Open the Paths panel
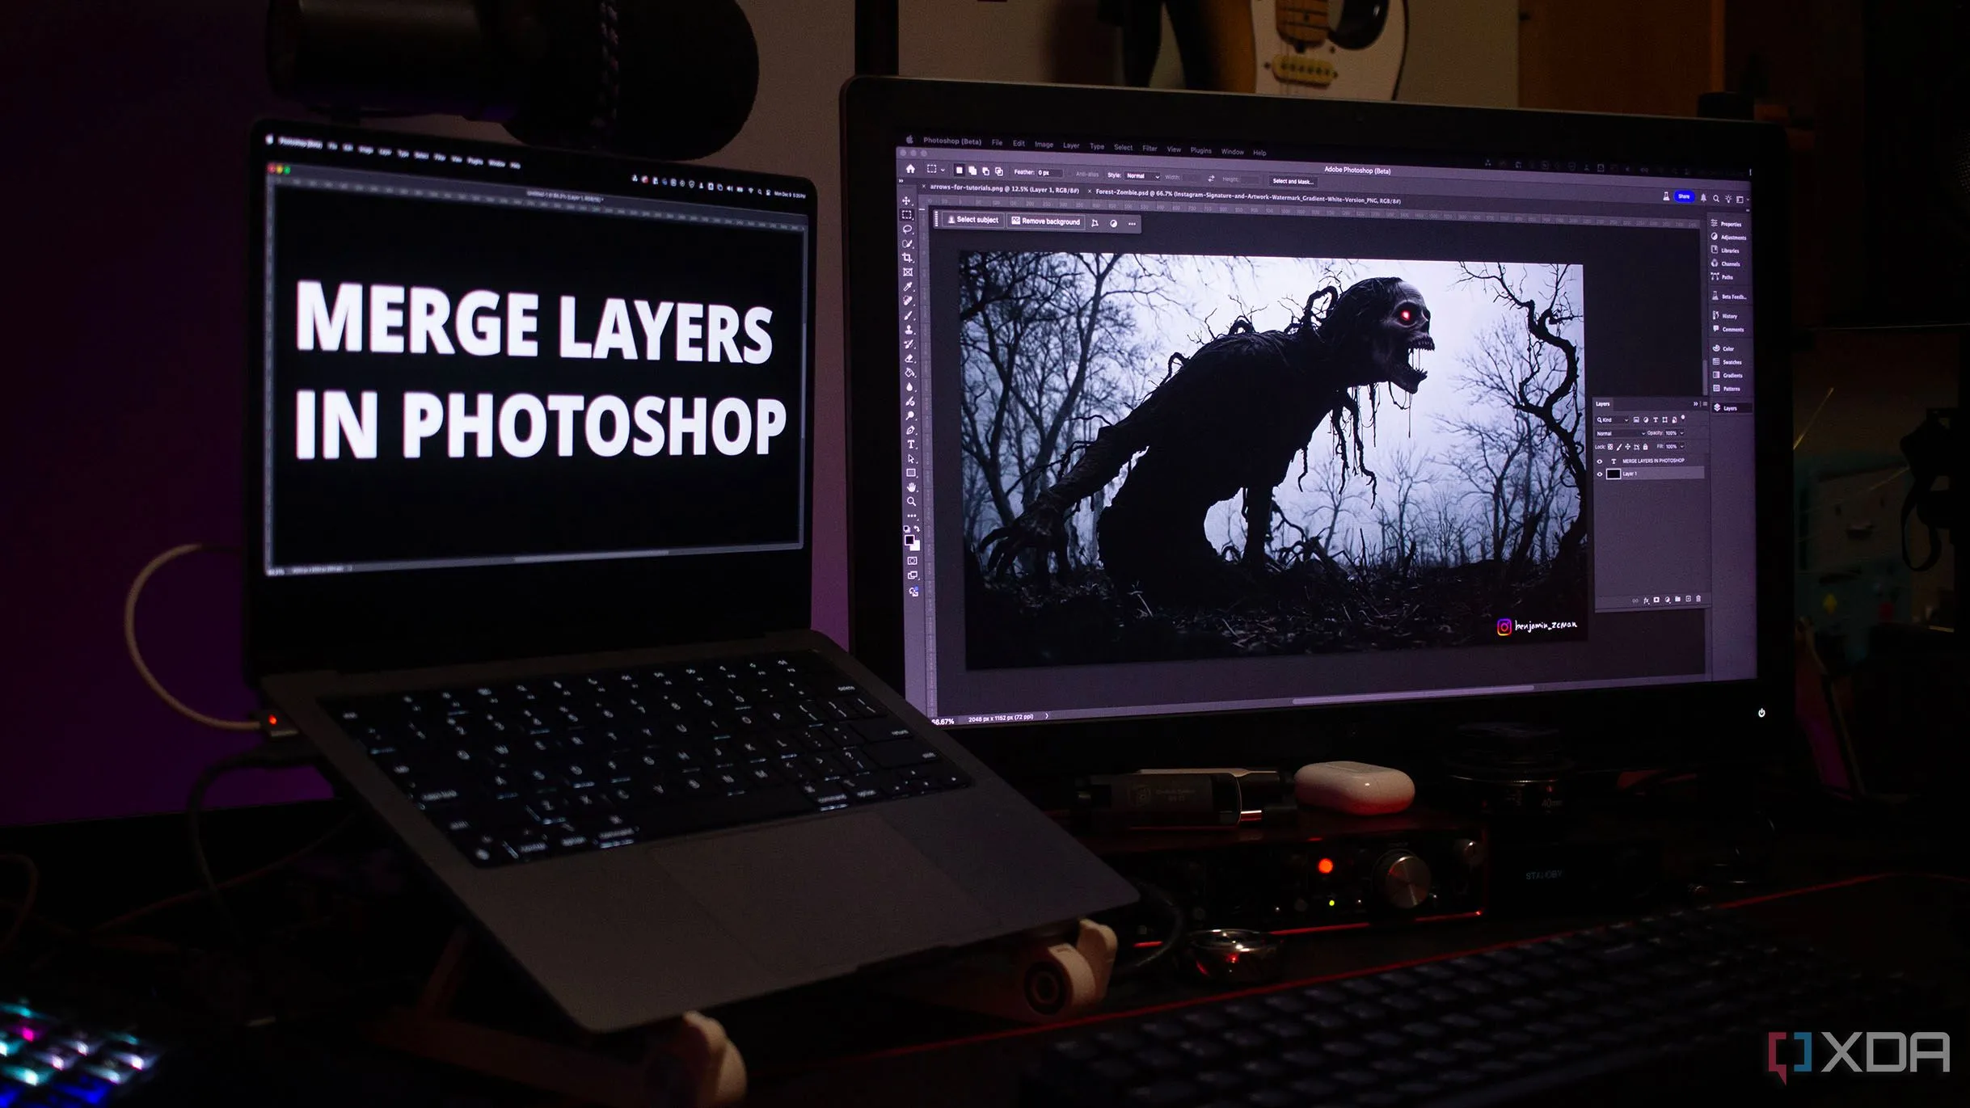This screenshot has width=1970, height=1108. click(1730, 276)
